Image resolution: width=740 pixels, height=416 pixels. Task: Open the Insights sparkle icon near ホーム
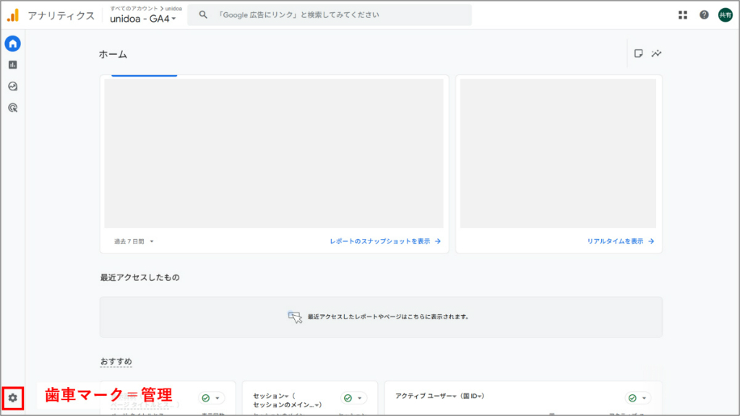[x=656, y=53]
